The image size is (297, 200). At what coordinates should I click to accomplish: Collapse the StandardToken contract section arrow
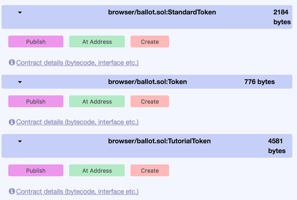click(20, 12)
